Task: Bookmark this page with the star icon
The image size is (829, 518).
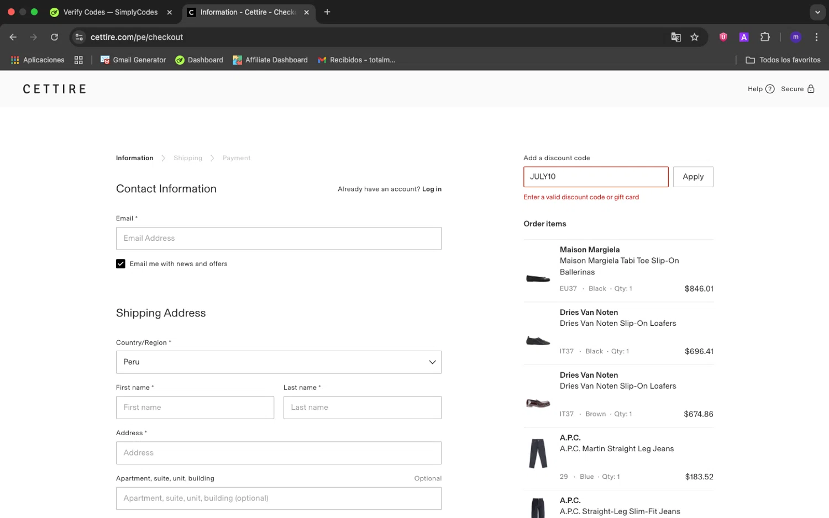Action: tap(695, 37)
